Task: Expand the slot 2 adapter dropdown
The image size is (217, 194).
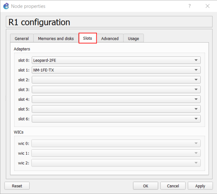Action: 116,80
